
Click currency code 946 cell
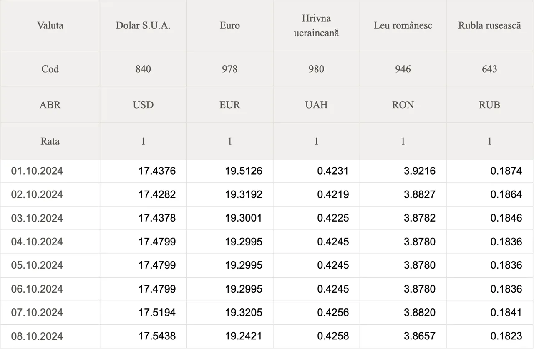(403, 69)
